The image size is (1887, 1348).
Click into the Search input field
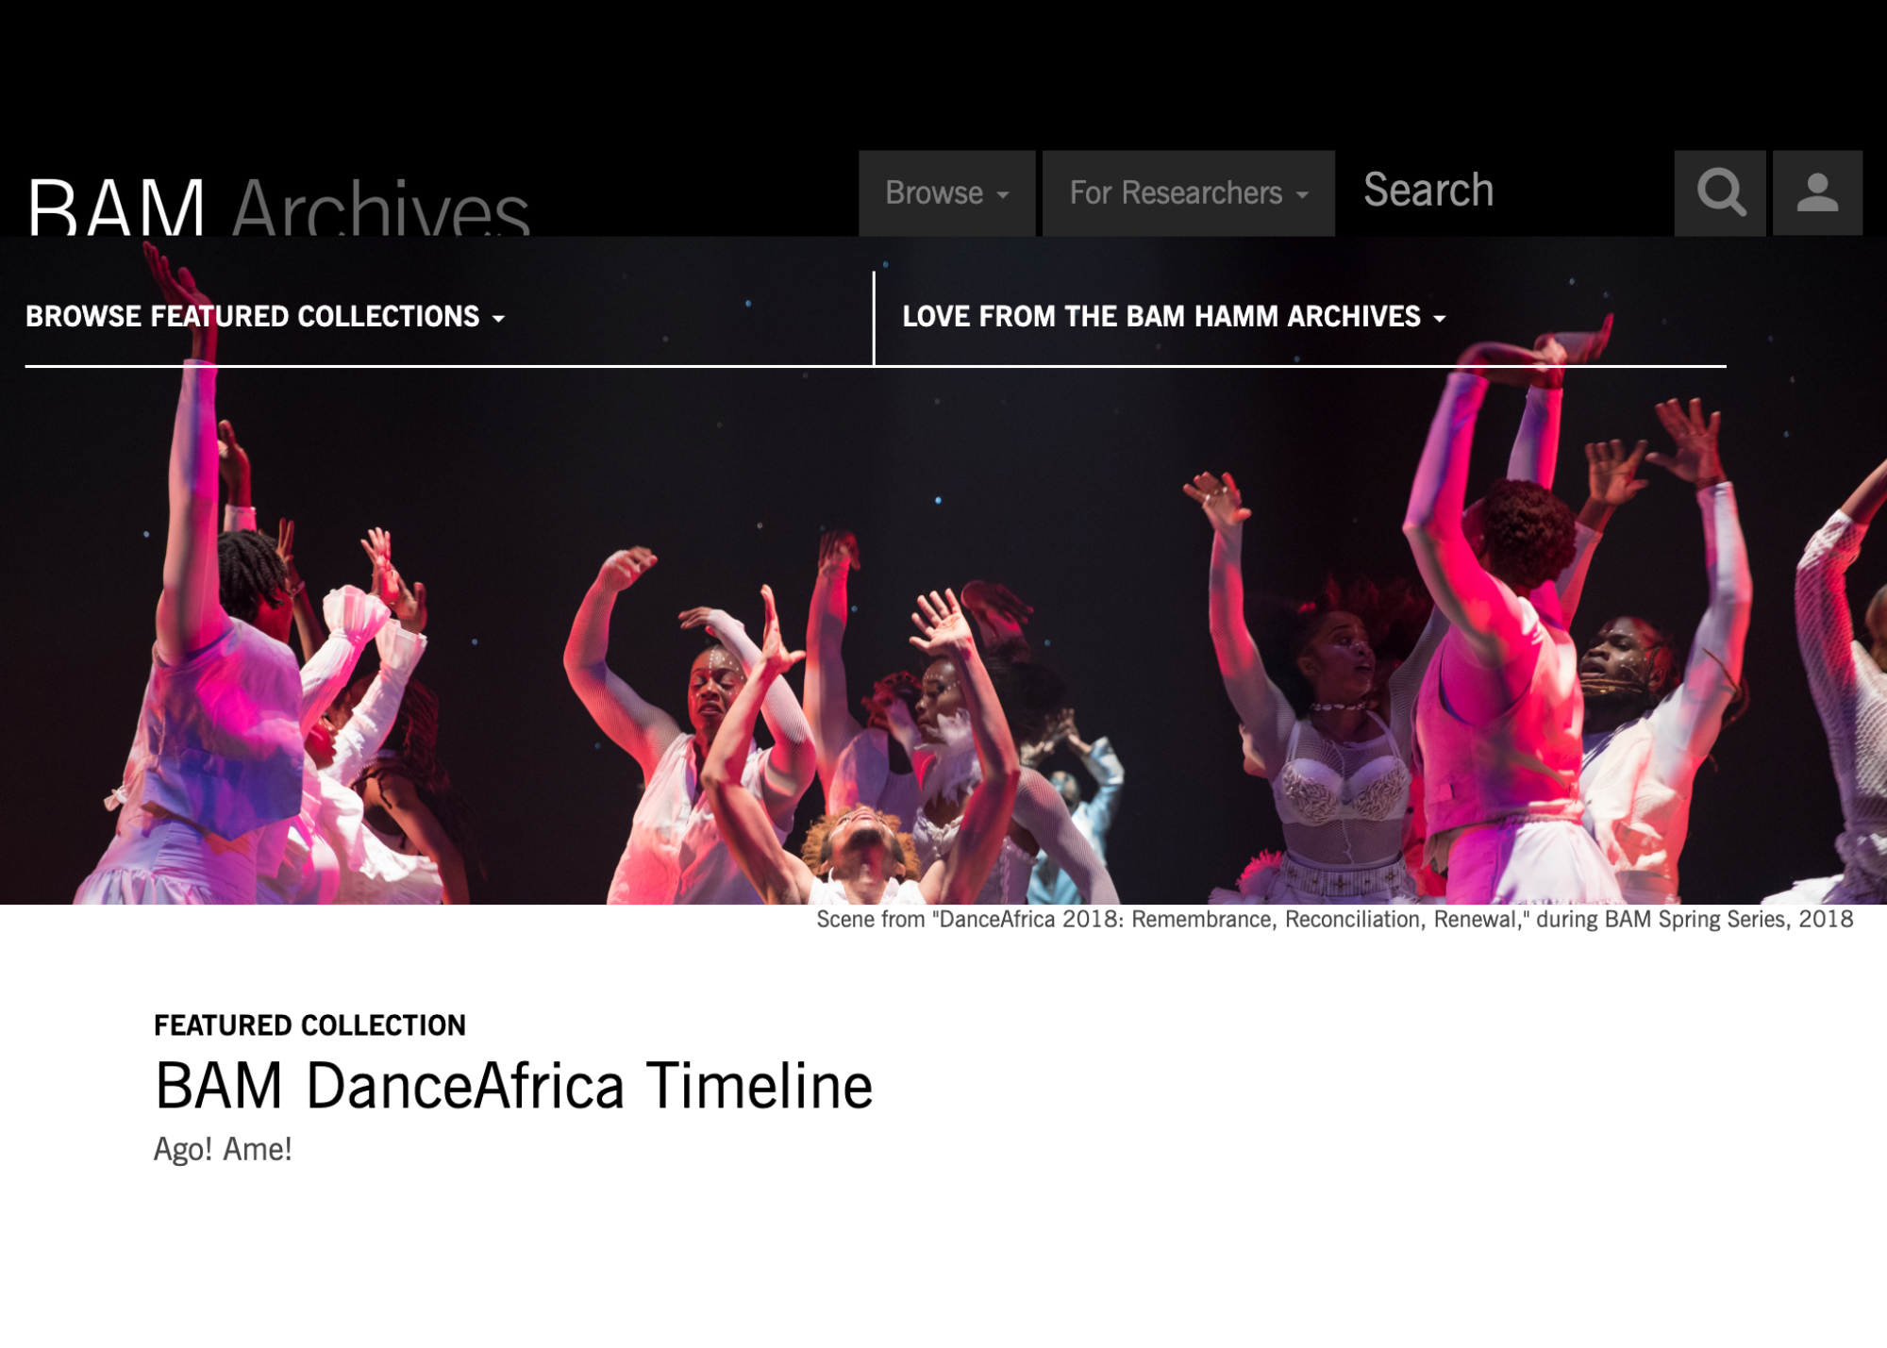pos(1505,192)
